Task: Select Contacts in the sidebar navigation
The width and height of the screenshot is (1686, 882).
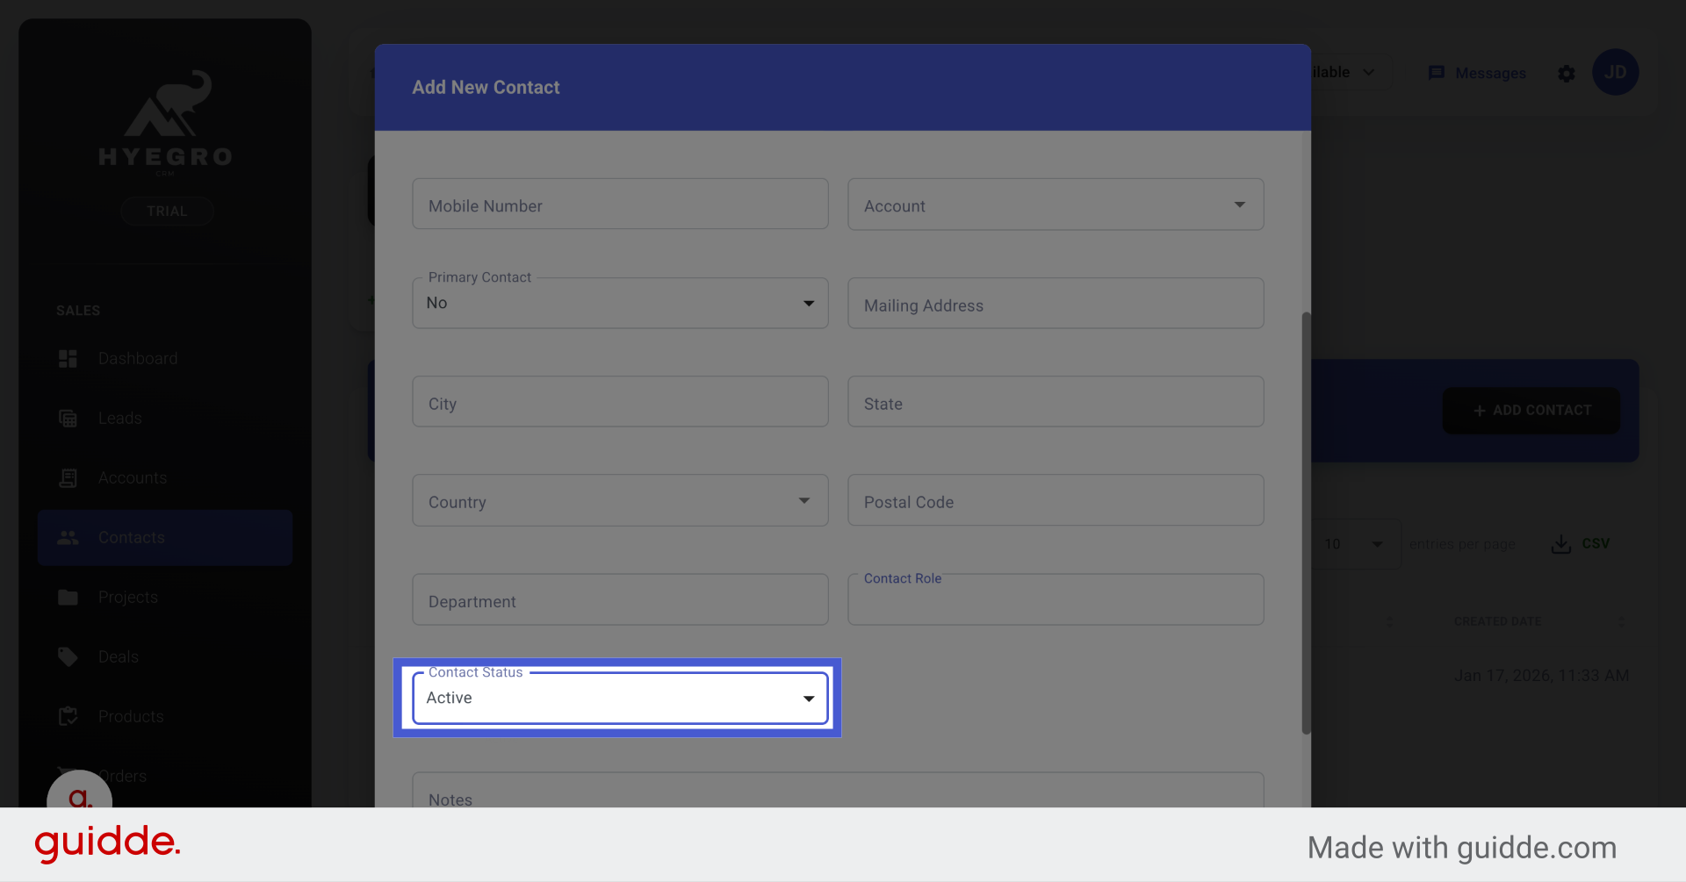Action: (x=132, y=537)
